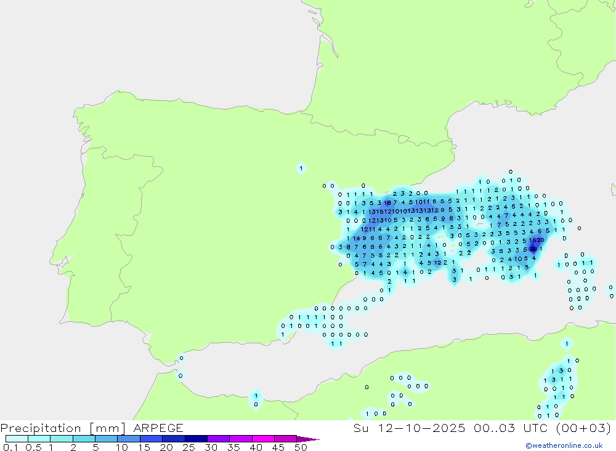Select the 1–2 mm cyan legend swatch
616x451 pixels.
pyautogui.click(x=62, y=439)
